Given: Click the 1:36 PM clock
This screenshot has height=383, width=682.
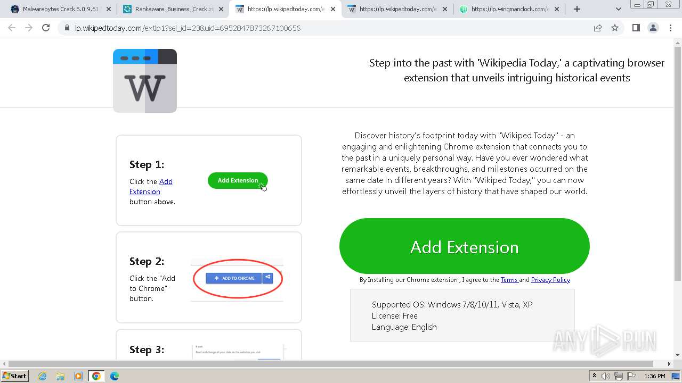Looking at the screenshot, I should click(x=655, y=376).
